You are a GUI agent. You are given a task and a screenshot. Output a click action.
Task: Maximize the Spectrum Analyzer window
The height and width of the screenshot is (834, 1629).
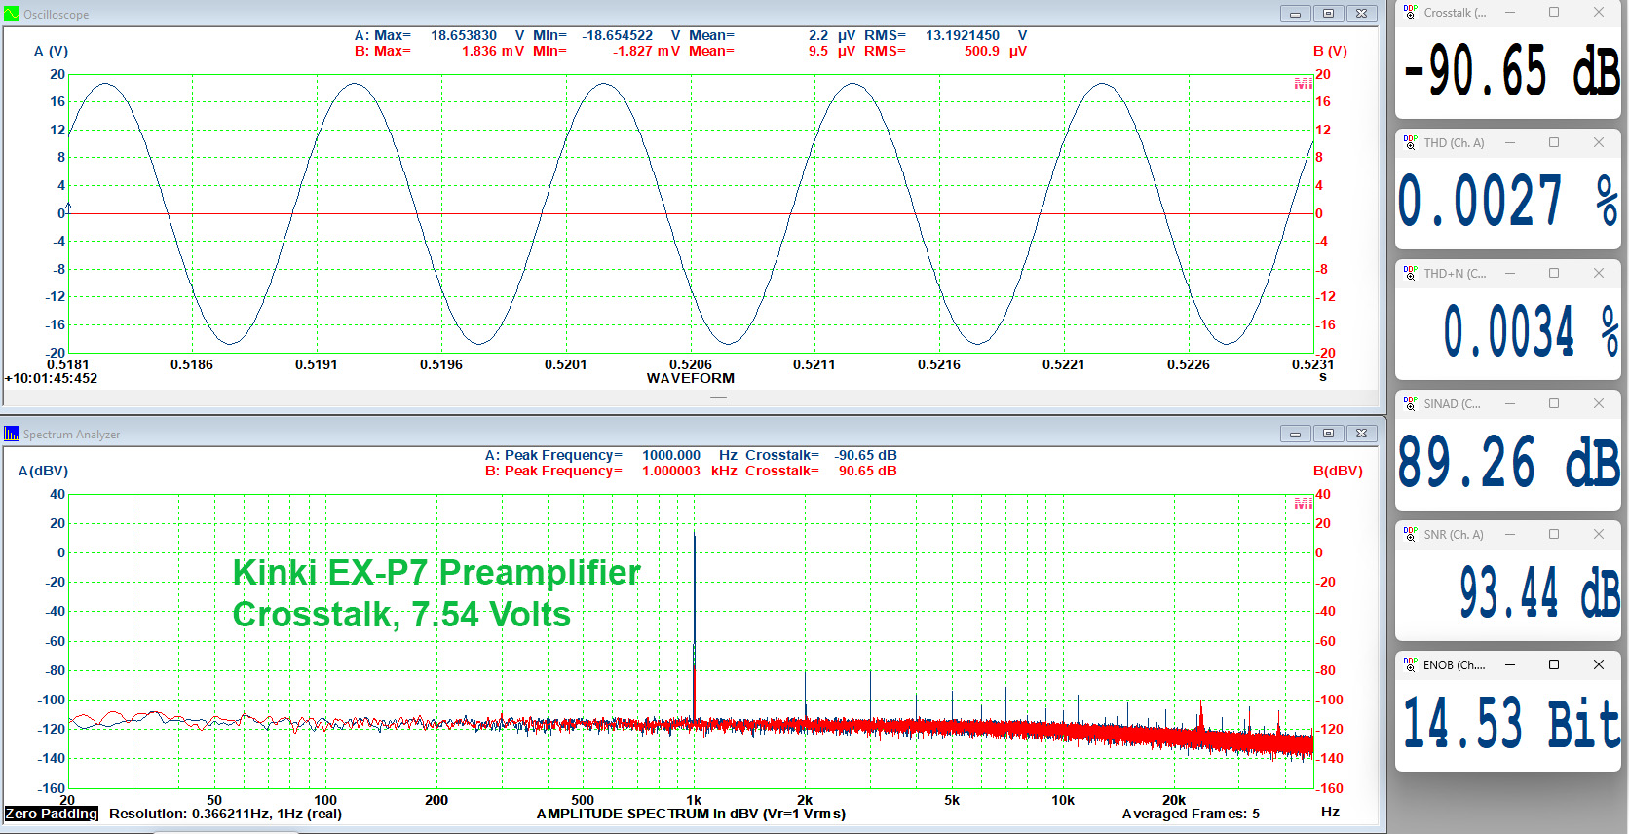pyautogui.click(x=1328, y=434)
